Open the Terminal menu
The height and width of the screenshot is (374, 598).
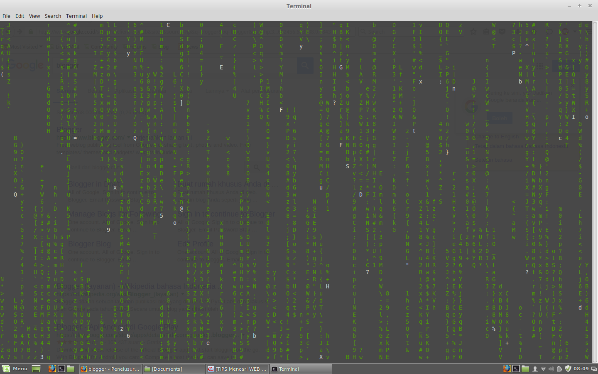(x=76, y=16)
